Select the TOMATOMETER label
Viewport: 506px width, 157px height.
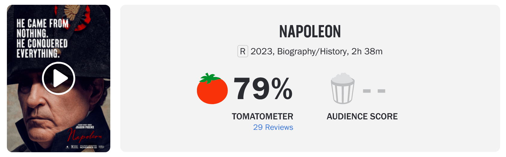tap(263, 116)
